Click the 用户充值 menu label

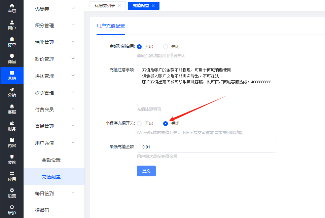click(44, 143)
